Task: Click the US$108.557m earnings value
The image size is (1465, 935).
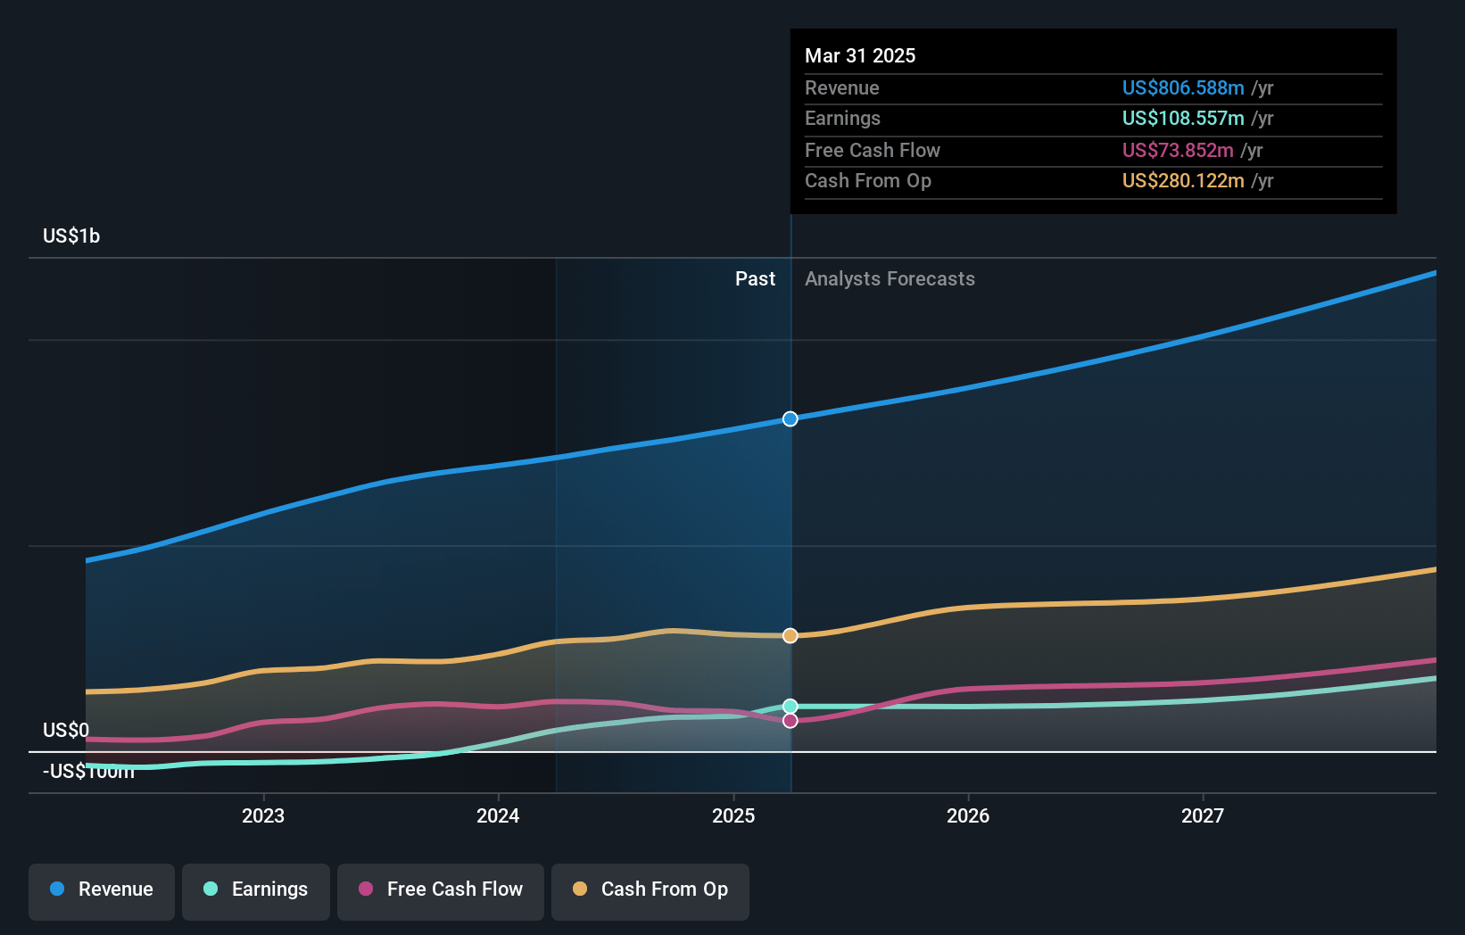Action: point(1183,118)
